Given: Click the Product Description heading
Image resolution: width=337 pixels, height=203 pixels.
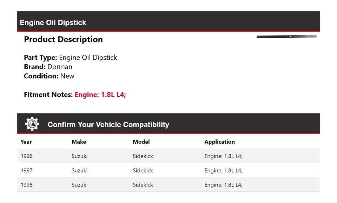Looking at the screenshot, I should [x=63, y=39].
